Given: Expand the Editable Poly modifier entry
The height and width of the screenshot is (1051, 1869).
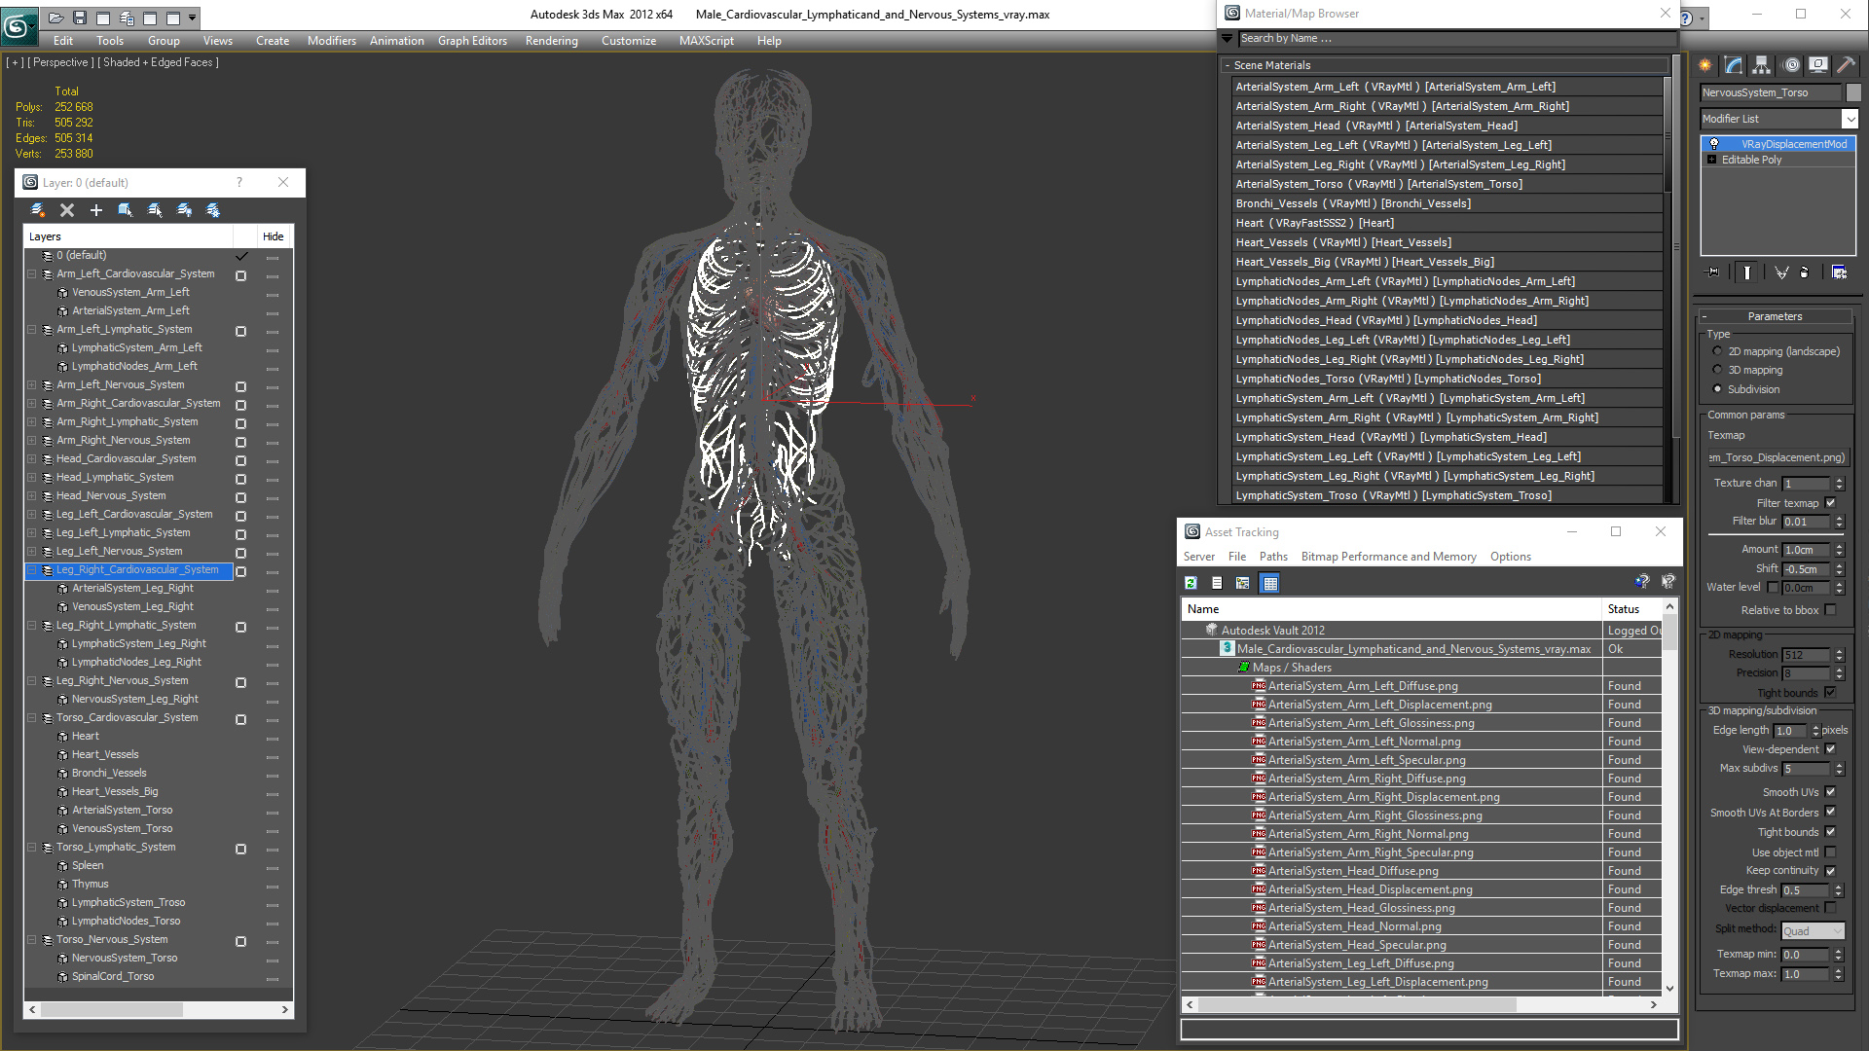Looking at the screenshot, I should (1711, 160).
